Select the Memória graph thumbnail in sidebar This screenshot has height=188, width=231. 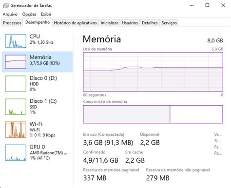coord(16,62)
